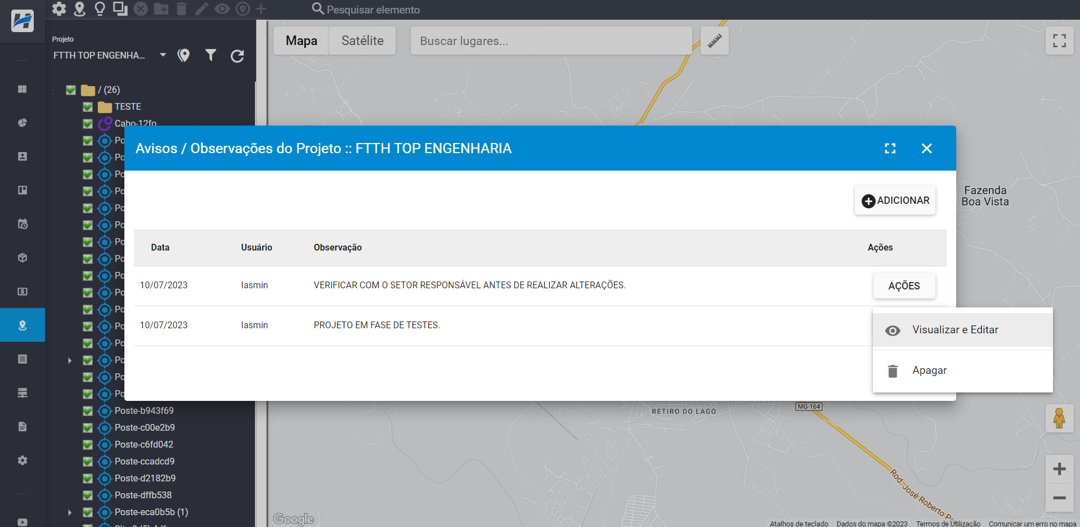Open settings gear in top toolbar
1080x527 pixels.
coord(59,9)
